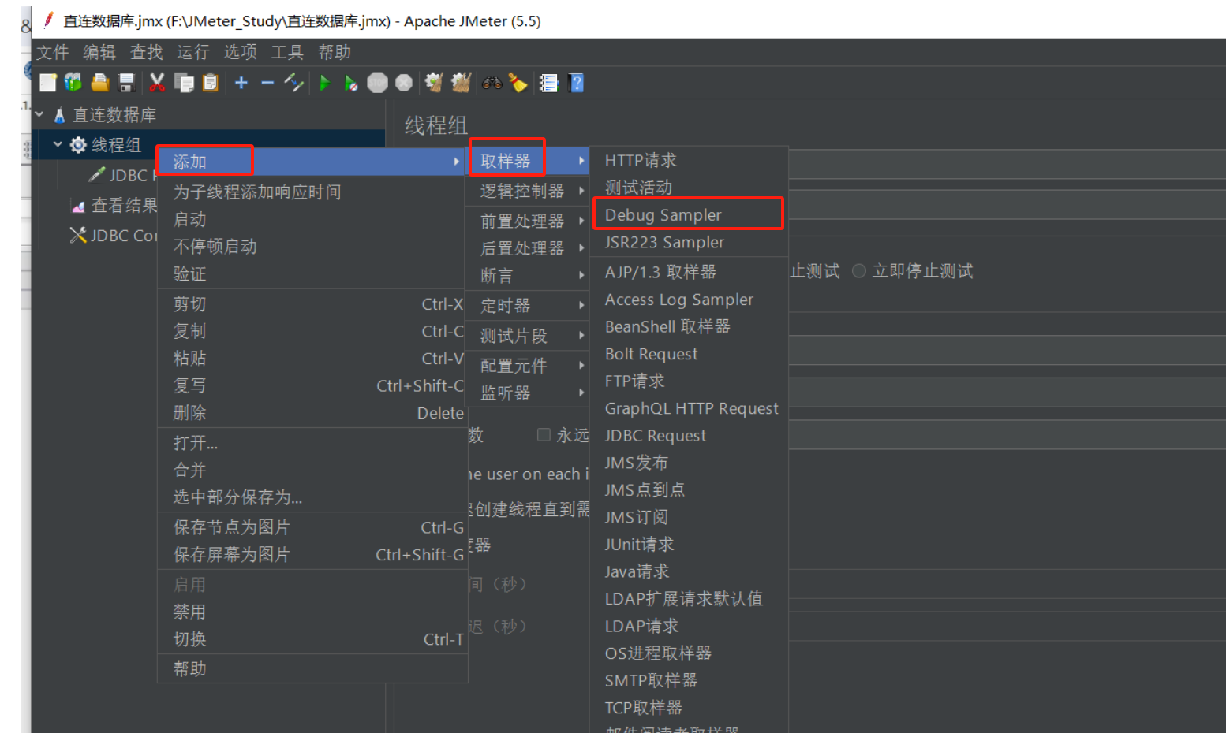The height and width of the screenshot is (733, 1226).
Task: Collapse the 直连数据库 tree node arrow
Action: click(39, 114)
